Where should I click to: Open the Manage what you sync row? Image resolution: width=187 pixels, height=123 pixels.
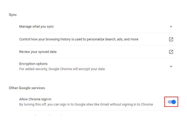pos(97,27)
